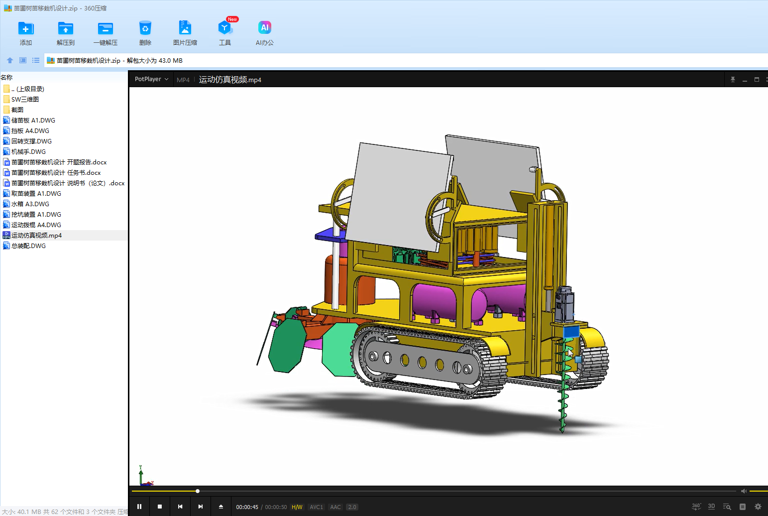Click the 2.0 audio channel label

(x=352, y=507)
